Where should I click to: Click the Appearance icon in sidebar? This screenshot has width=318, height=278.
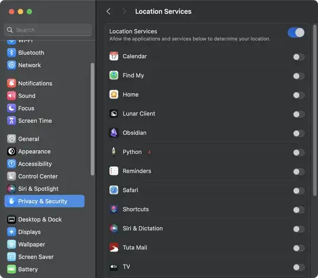pos(11,151)
